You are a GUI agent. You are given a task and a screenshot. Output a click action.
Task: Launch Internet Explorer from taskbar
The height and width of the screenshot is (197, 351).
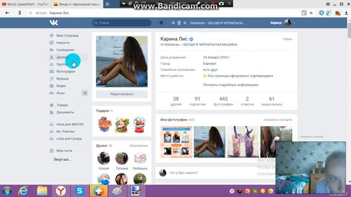pos(23,191)
